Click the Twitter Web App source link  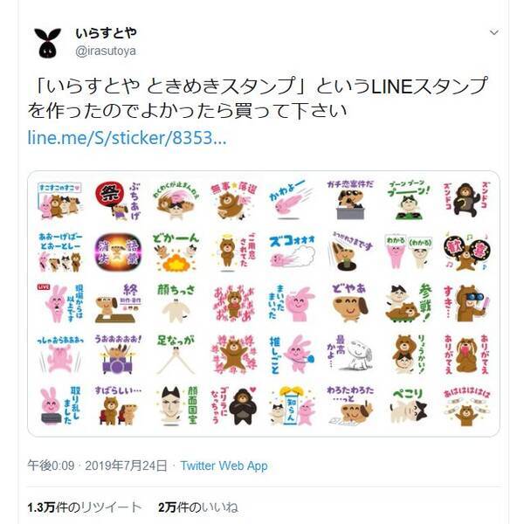tap(224, 465)
